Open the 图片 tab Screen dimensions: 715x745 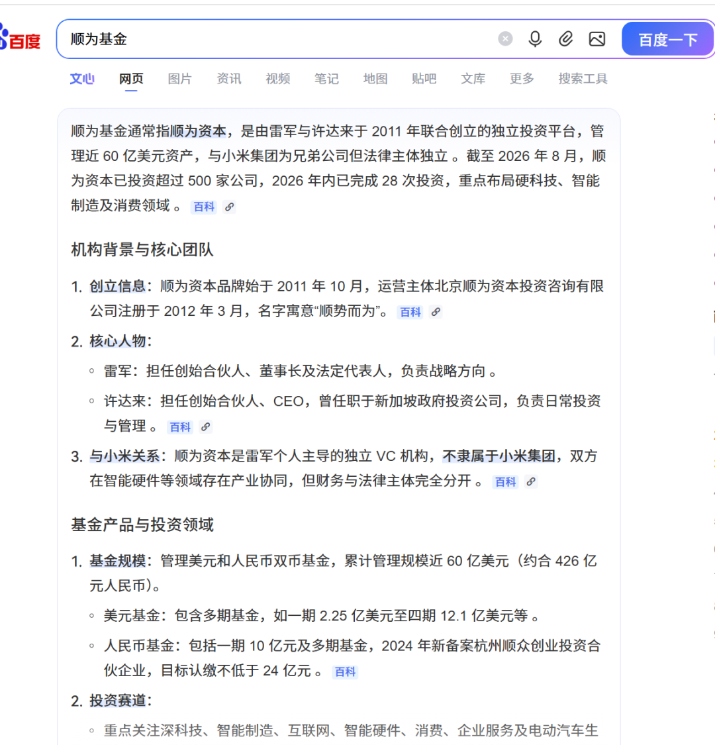coord(179,78)
